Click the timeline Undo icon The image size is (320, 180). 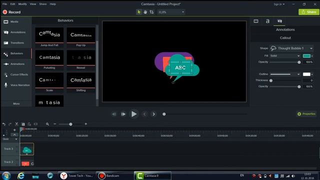[x=4, y=124]
